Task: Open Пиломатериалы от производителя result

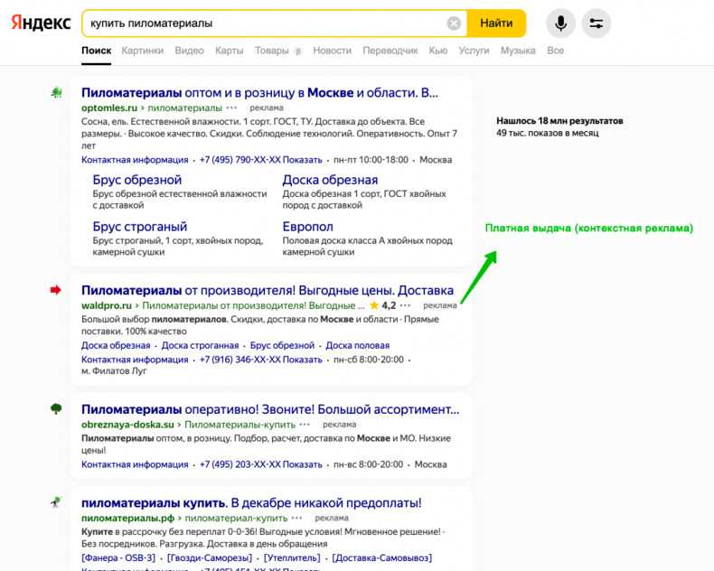Action: pyautogui.click(x=268, y=291)
